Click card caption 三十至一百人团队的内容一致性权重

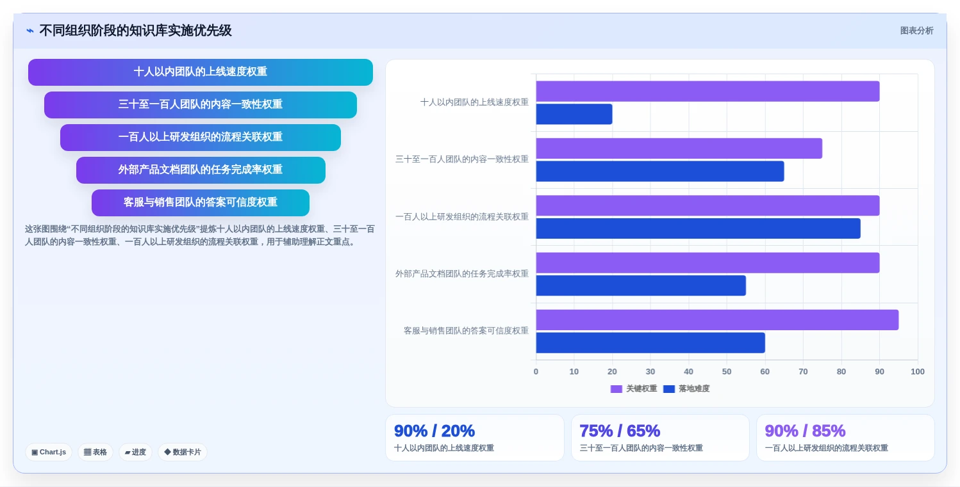click(x=641, y=448)
